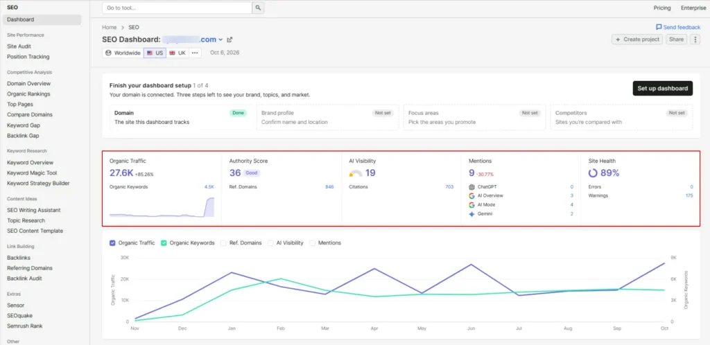710x345 pixels.
Task: Open Site Audit from sidebar
Action: click(19, 46)
